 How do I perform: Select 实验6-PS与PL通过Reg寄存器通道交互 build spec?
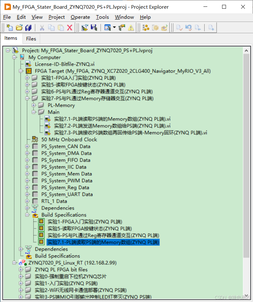103,235
